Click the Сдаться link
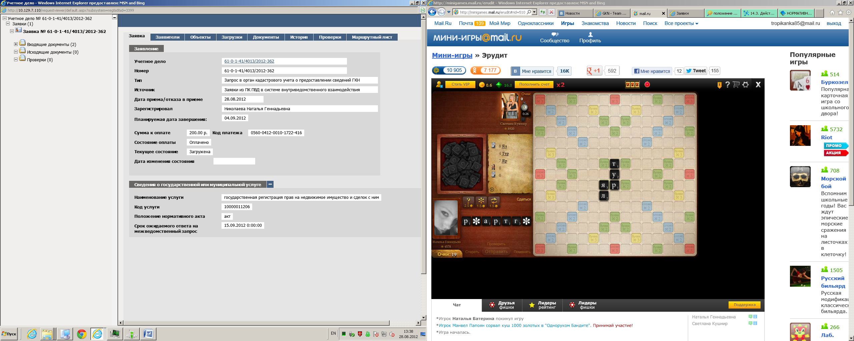 (x=524, y=199)
